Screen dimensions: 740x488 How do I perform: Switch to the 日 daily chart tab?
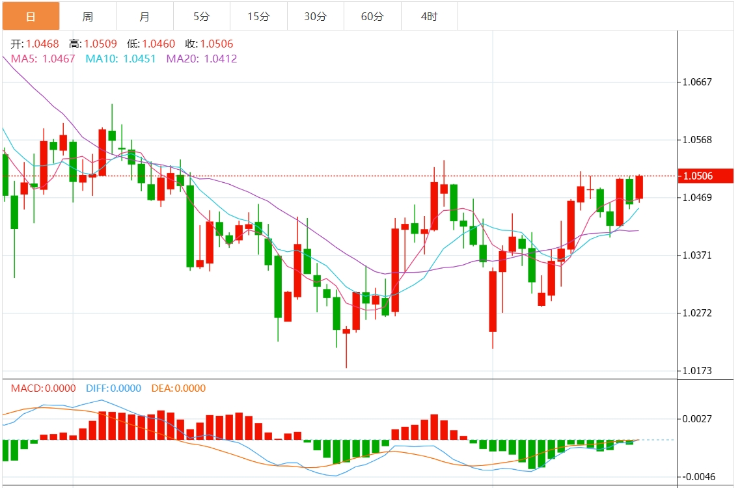coord(31,16)
